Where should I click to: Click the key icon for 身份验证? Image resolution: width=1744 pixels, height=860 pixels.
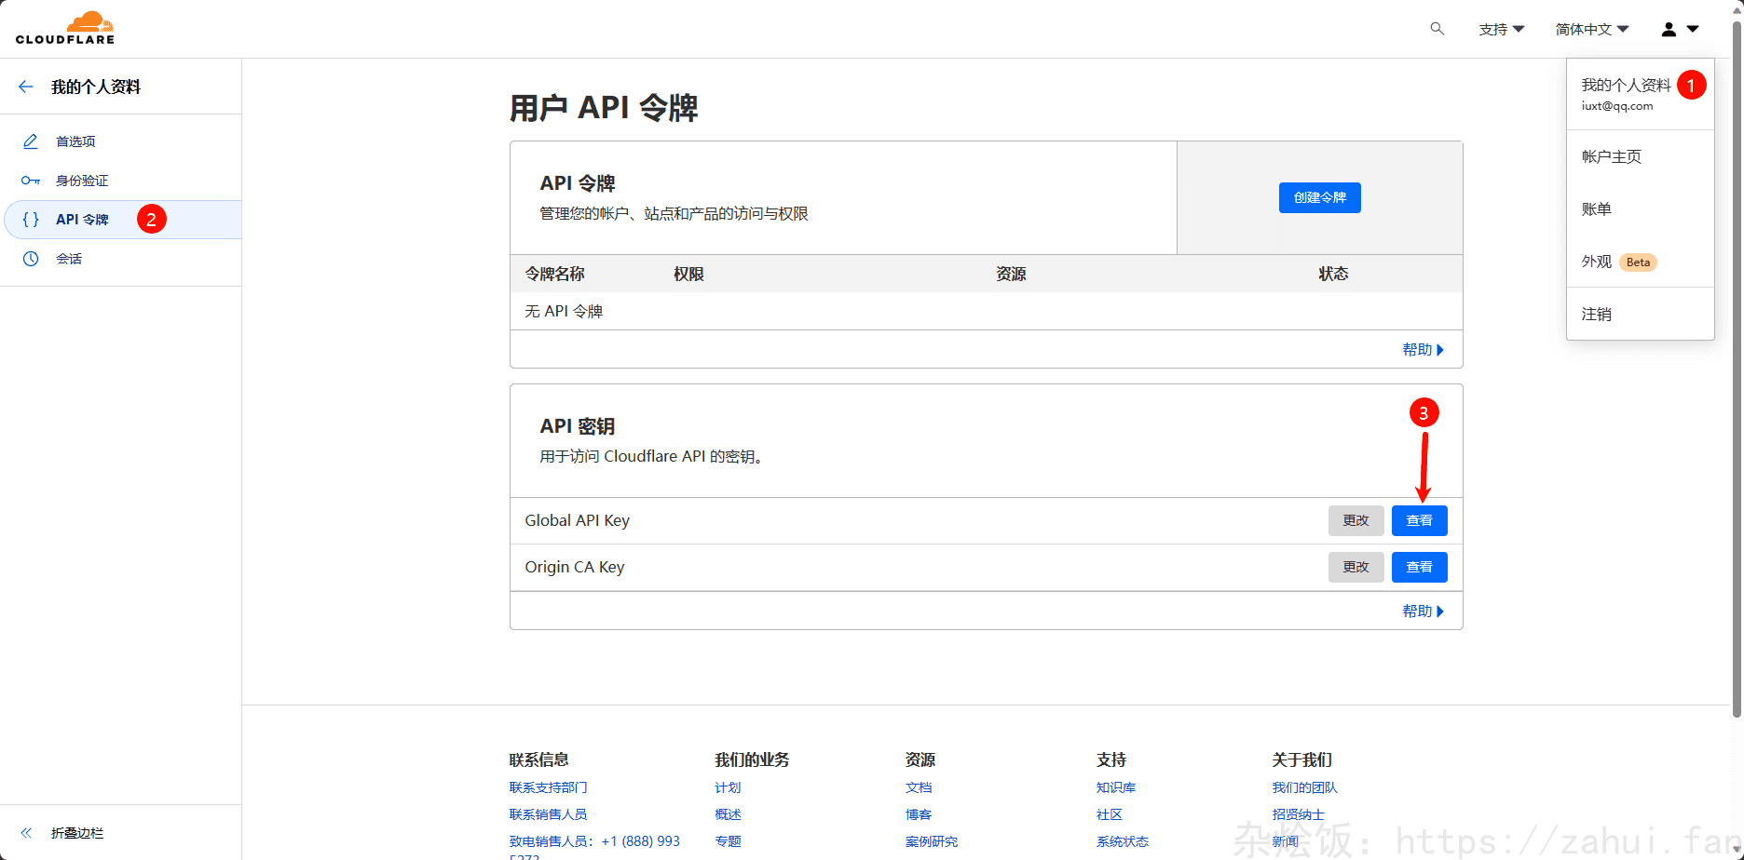[31, 181]
